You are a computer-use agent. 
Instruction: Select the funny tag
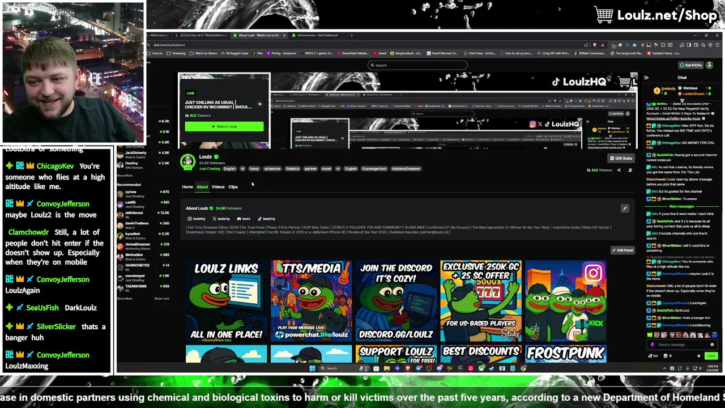254,169
